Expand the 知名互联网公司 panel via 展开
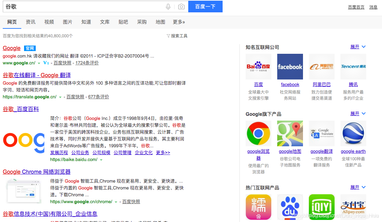The height and width of the screenshot is (222, 382). 356,47
